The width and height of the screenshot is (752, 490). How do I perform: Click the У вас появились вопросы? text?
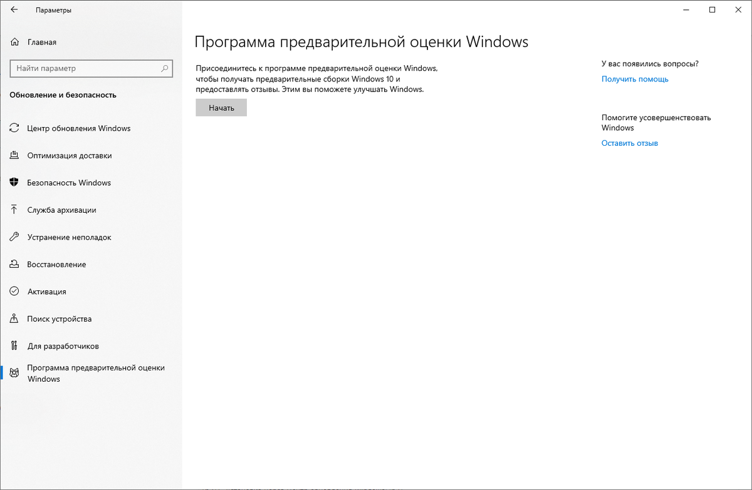click(650, 63)
